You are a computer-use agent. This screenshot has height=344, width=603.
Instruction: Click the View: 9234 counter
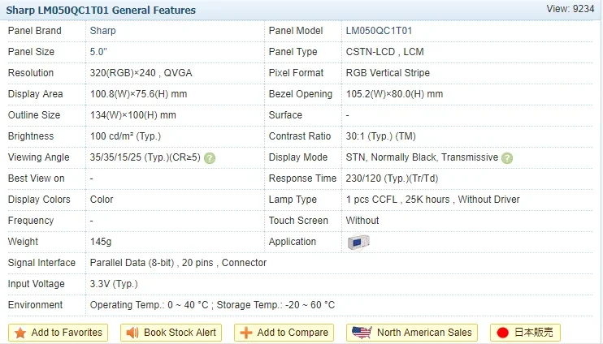[570, 9]
